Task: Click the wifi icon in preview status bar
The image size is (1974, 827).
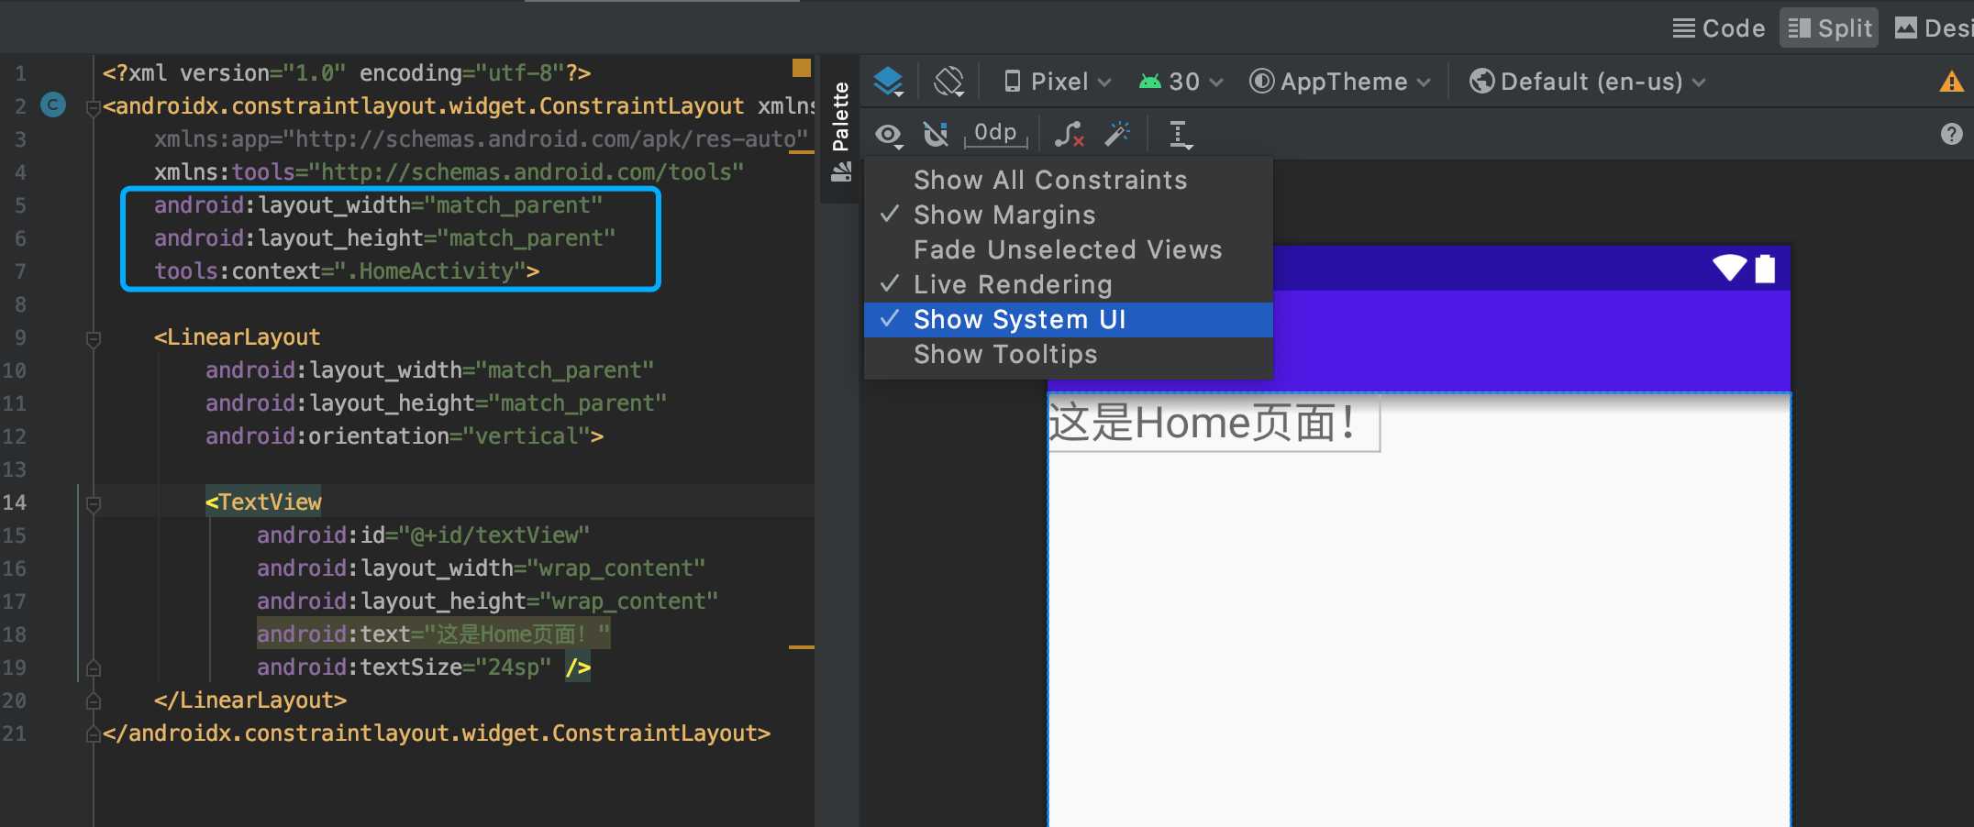Action: (x=1729, y=268)
